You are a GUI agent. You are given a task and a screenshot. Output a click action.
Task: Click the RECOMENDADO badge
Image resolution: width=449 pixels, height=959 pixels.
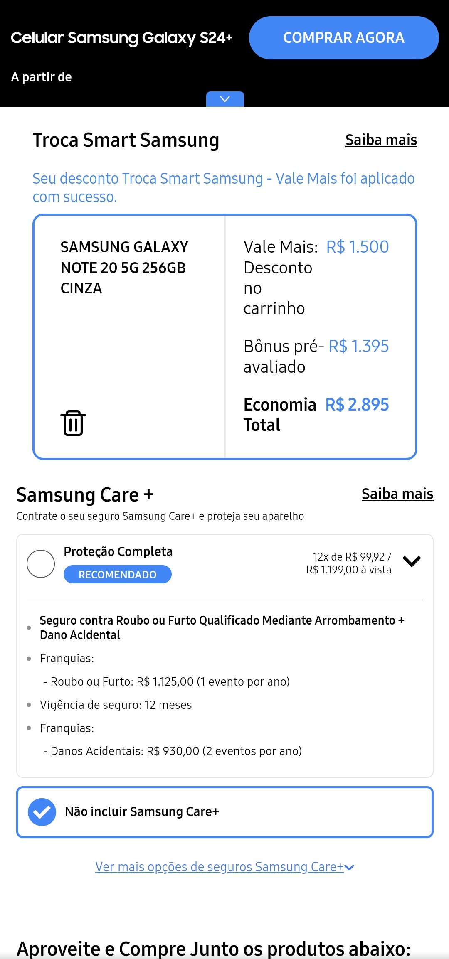point(118,575)
